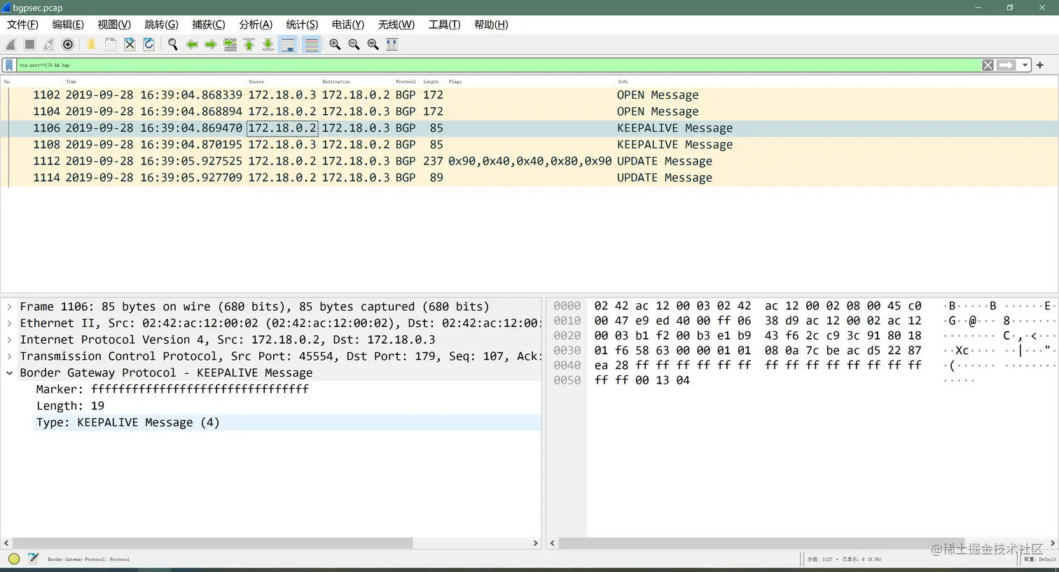Go forward with the green right arrow
1059x572 pixels.
pyautogui.click(x=211, y=44)
